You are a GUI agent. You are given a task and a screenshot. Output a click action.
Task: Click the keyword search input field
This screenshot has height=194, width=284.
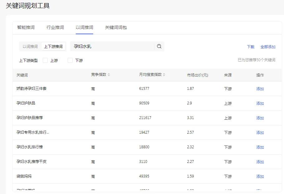112,46
